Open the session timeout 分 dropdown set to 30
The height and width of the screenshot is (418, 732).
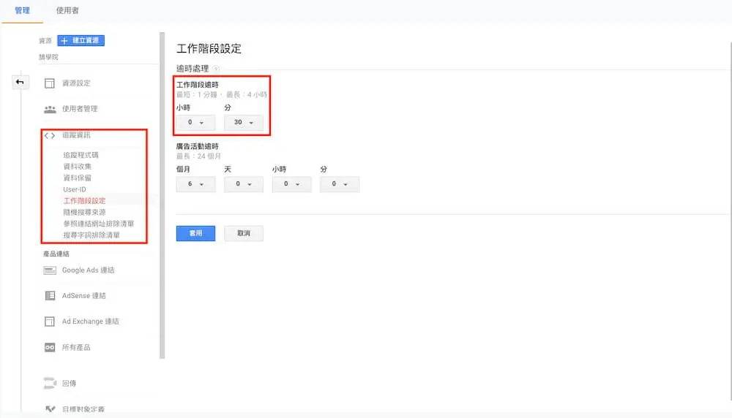(x=244, y=123)
